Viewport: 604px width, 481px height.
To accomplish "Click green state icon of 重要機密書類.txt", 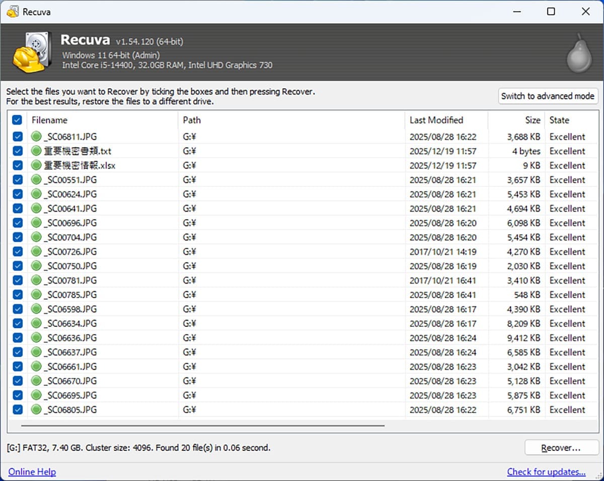I will coord(36,151).
